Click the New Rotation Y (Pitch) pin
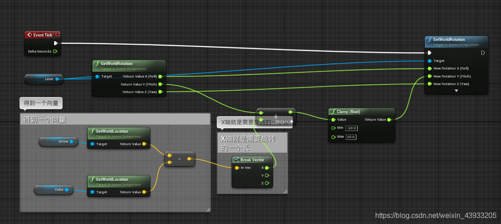 pos(430,76)
